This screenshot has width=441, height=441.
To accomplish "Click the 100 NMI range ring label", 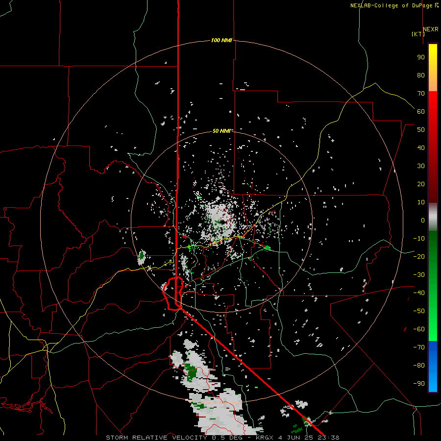I will (x=221, y=40).
